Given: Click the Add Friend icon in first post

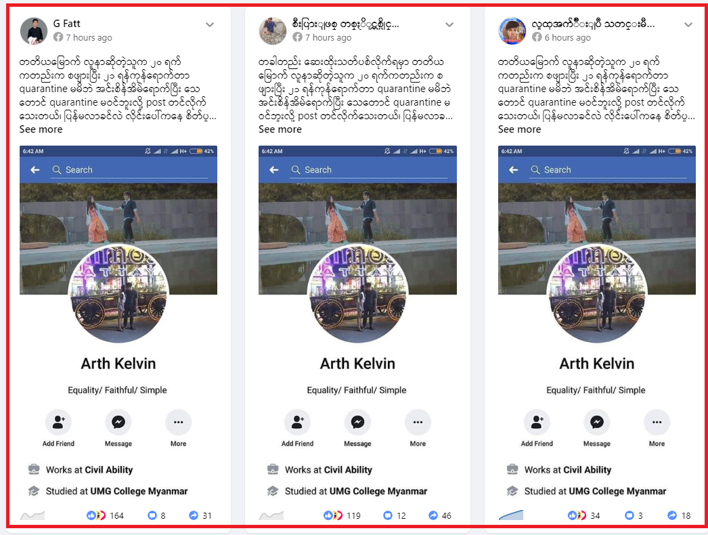Looking at the screenshot, I should pos(58,422).
